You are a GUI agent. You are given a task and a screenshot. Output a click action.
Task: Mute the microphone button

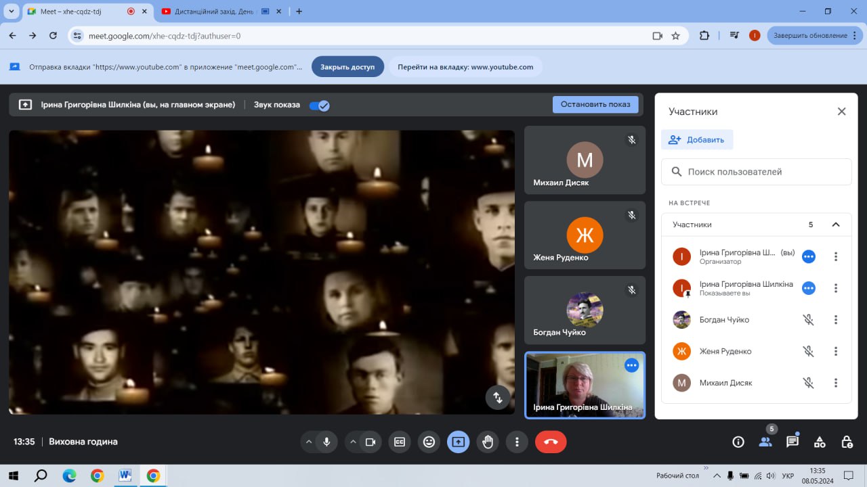pyautogui.click(x=326, y=442)
